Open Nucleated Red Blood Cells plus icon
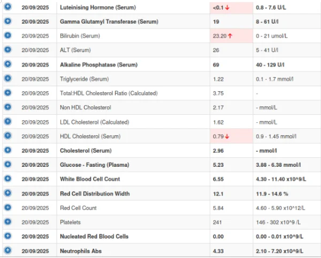This screenshot has width=321, height=258. coord(7,236)
